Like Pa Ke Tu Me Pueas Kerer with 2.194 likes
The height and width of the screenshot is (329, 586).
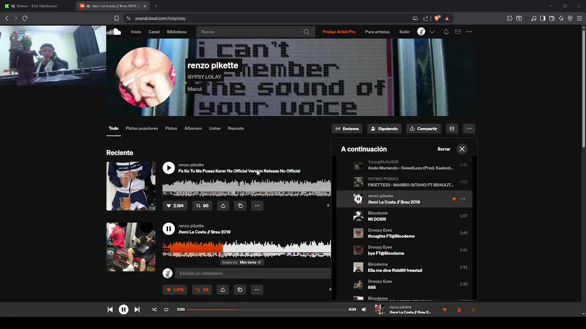click(175, 206)
